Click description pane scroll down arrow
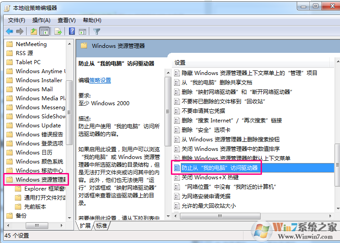The width and height of the screenshot is (340, 243). [168, 216]
